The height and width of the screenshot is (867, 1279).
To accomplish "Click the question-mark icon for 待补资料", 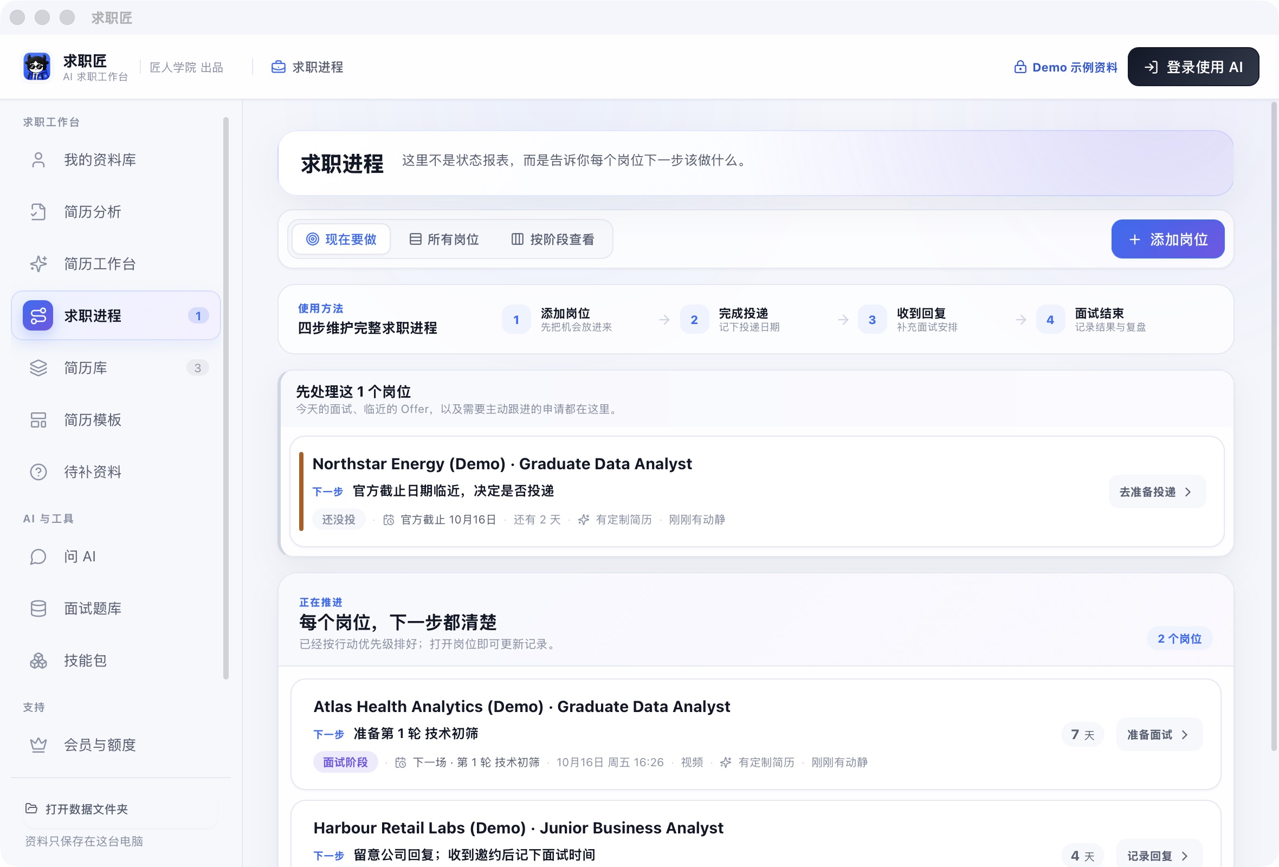I will click(38, 472).
